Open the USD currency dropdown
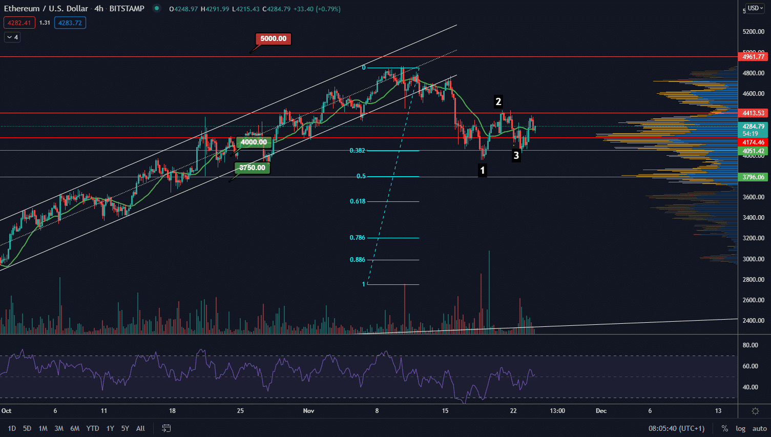 click(x=755, y=8)
